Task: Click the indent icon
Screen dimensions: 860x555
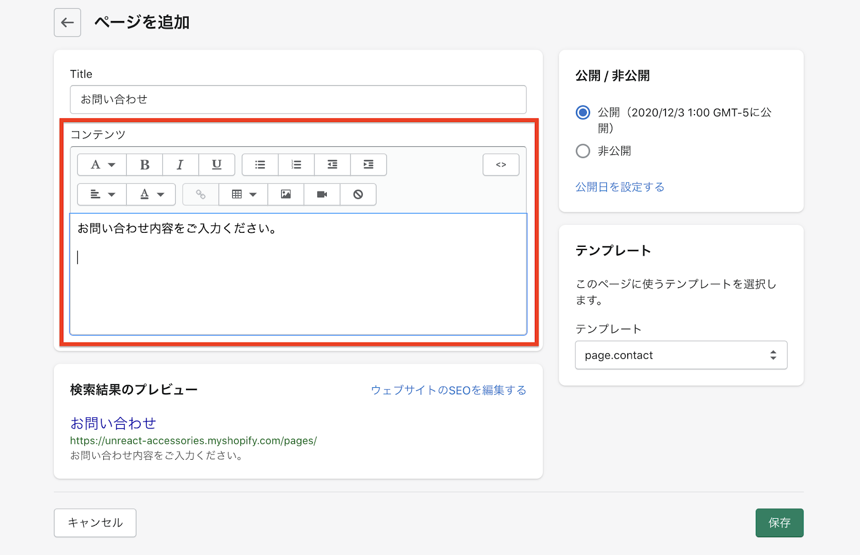Action: (368, 165)
